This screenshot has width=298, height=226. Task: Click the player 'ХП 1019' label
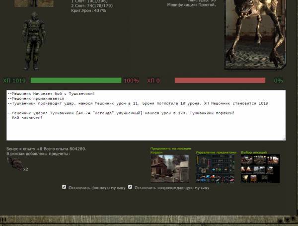(14, 80)
